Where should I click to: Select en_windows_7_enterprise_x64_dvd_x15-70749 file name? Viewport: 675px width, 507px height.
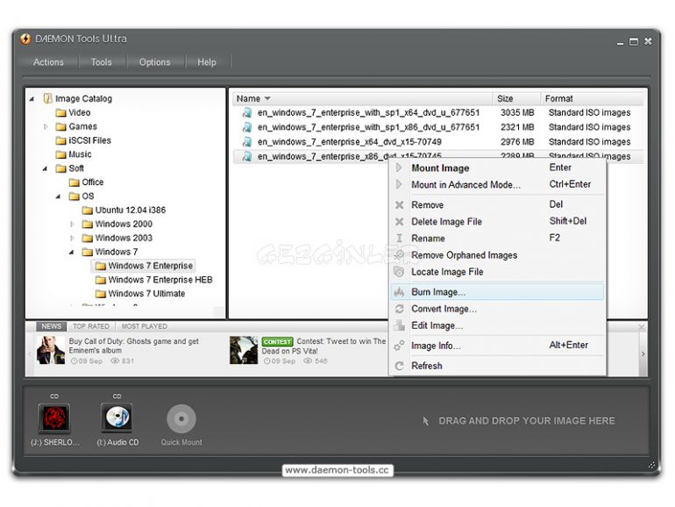pyautogui.click(x=350, y=142)
